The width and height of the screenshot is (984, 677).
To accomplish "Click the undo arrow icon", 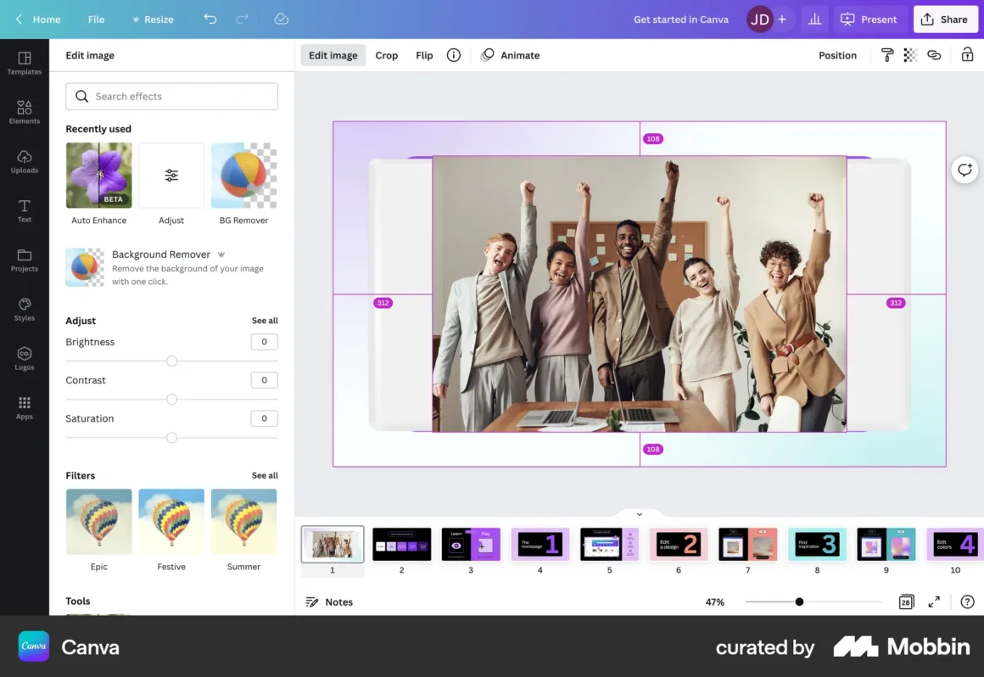I will coord(210,19).
